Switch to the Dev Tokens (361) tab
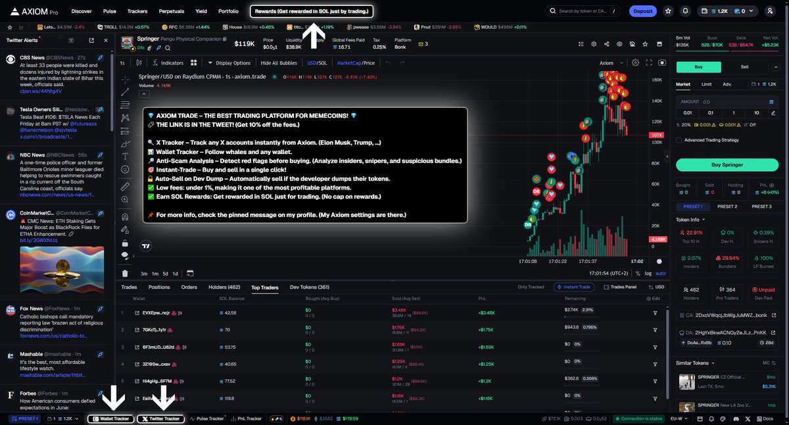This screenshot has height=425, width=789. (x=310, y=287)
